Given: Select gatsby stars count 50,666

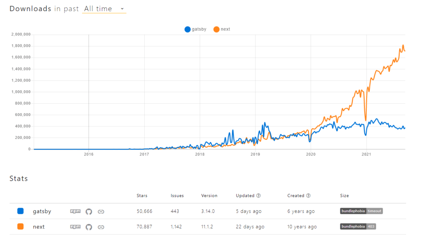Looking at the screenshot, I should 144,211.
